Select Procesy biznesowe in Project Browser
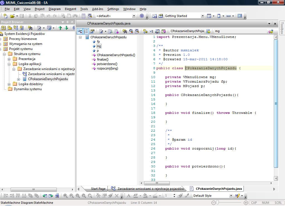The image size is (285, 206). point(23,39)
